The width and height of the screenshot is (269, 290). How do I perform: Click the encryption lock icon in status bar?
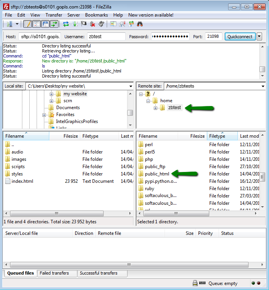pyautogui.click(x=195, y=283)
